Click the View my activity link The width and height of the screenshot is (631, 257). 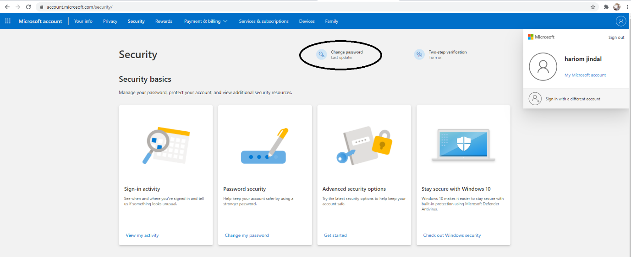click(x=142, y=236)
